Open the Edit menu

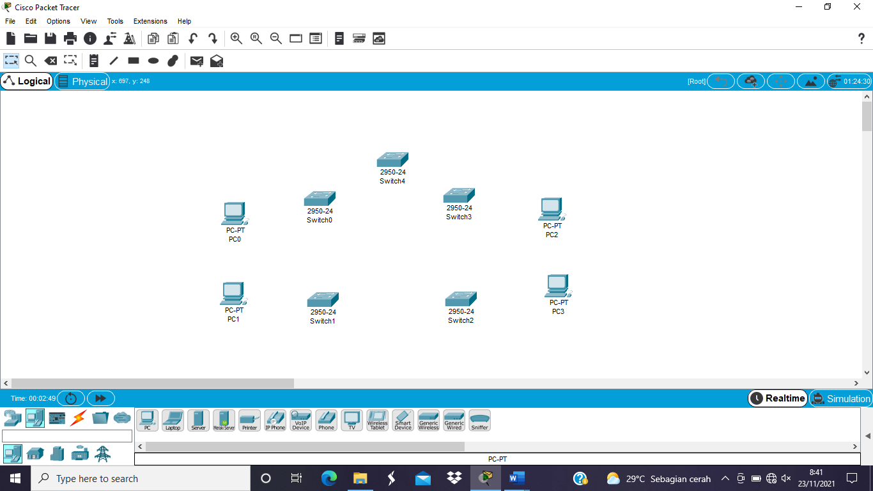point(31,21)
